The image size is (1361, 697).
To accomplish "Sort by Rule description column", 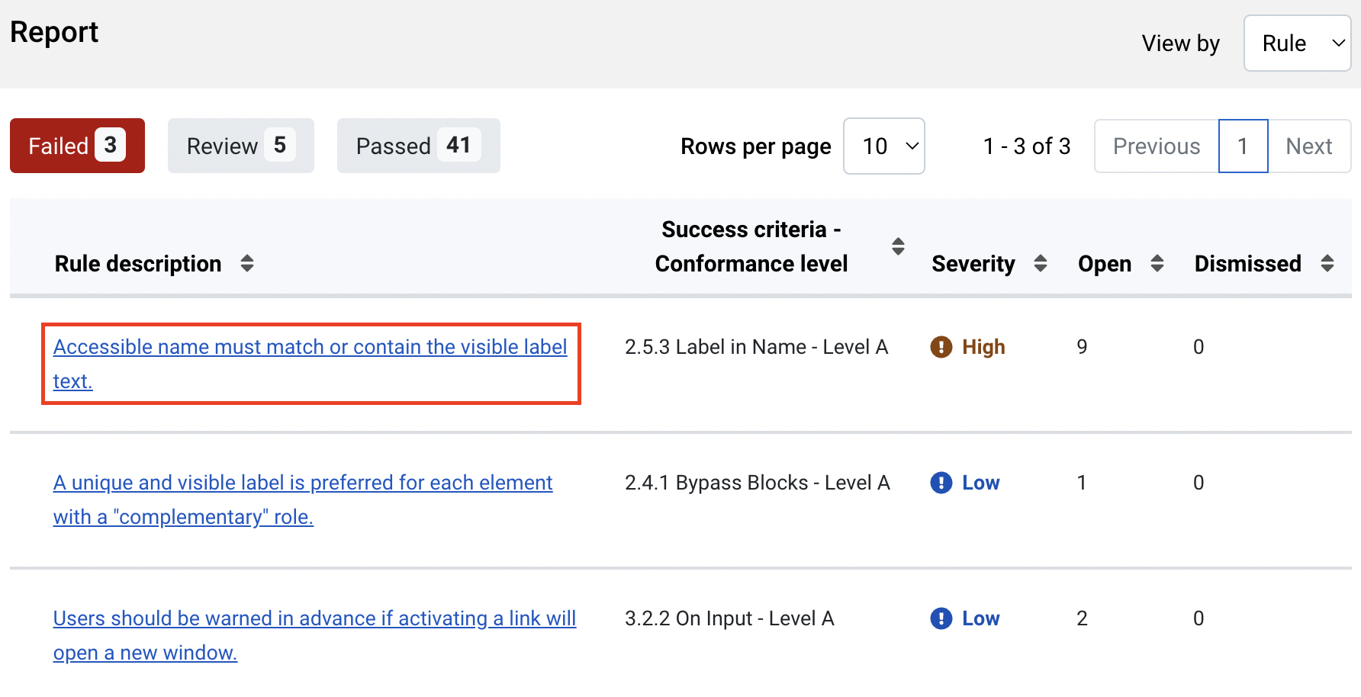I will [246, 264].
